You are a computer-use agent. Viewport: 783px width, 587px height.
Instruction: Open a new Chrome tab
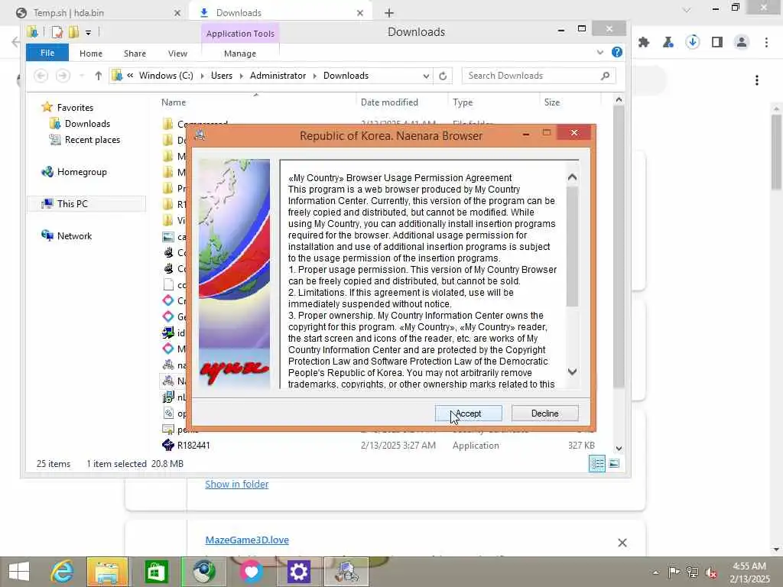pos(389,13)
